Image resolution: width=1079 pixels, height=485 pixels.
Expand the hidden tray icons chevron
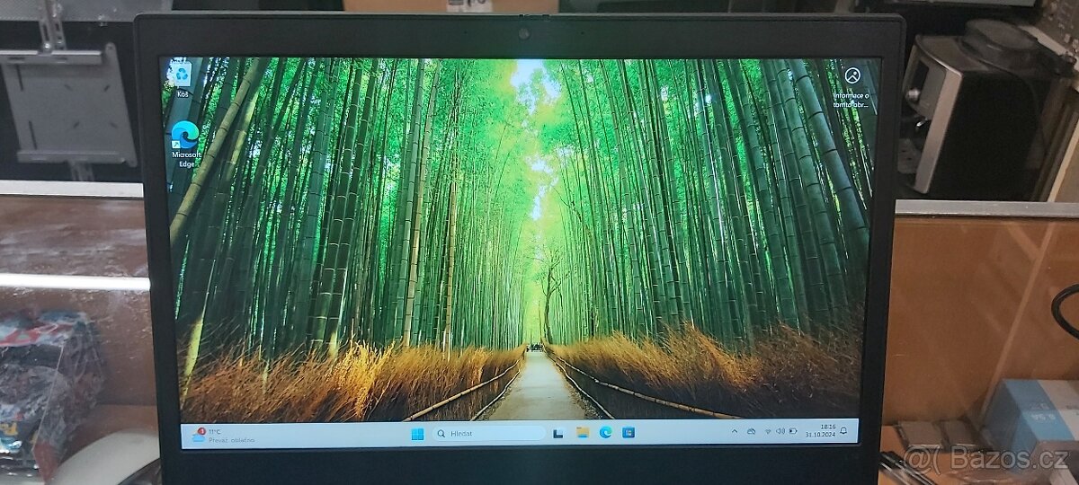tap(735, 431)
